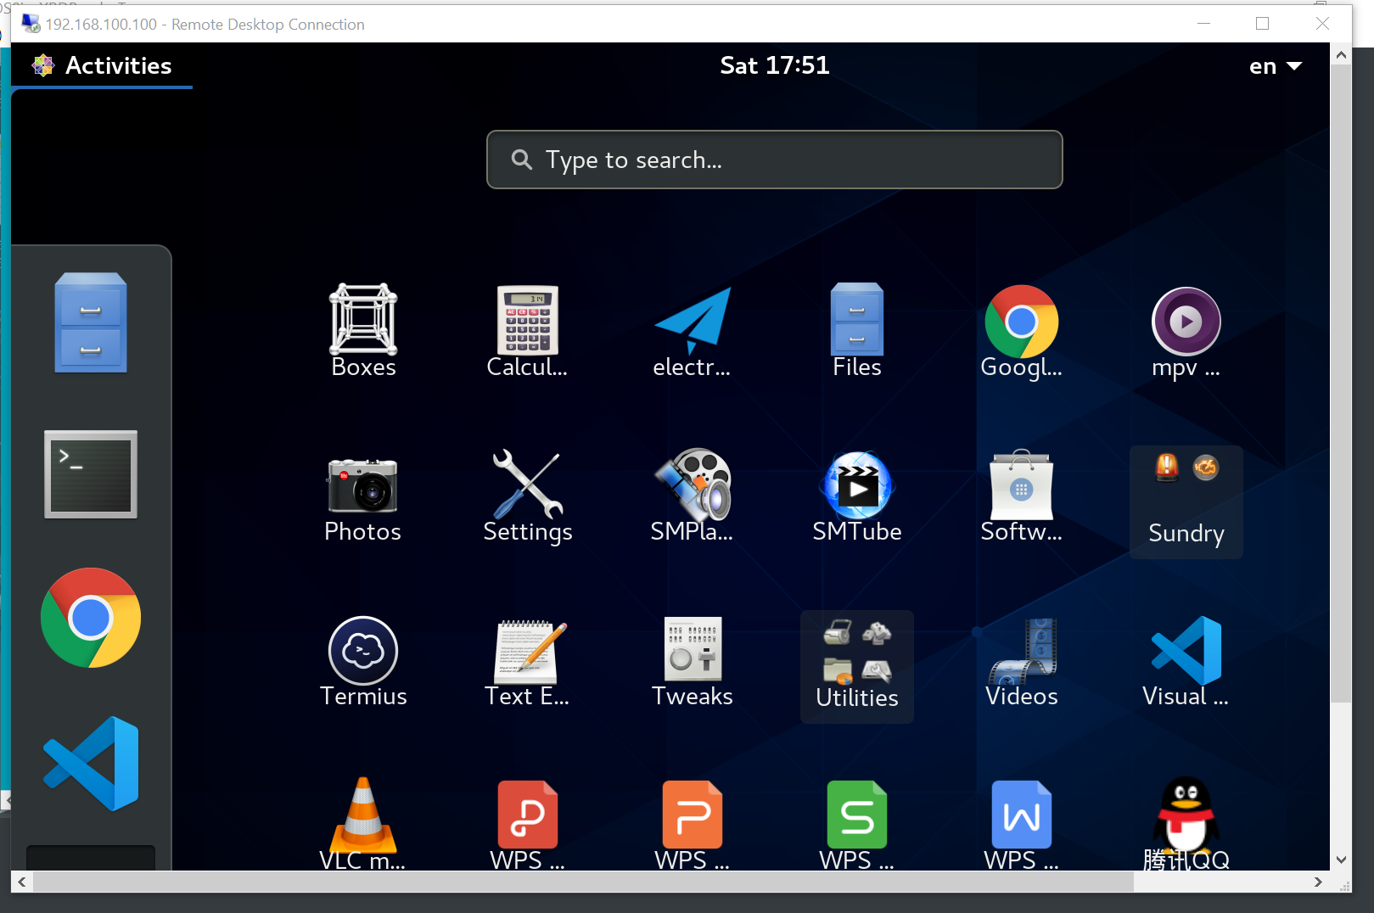Click the Remote Desktop title bar icon

point(31,24)
